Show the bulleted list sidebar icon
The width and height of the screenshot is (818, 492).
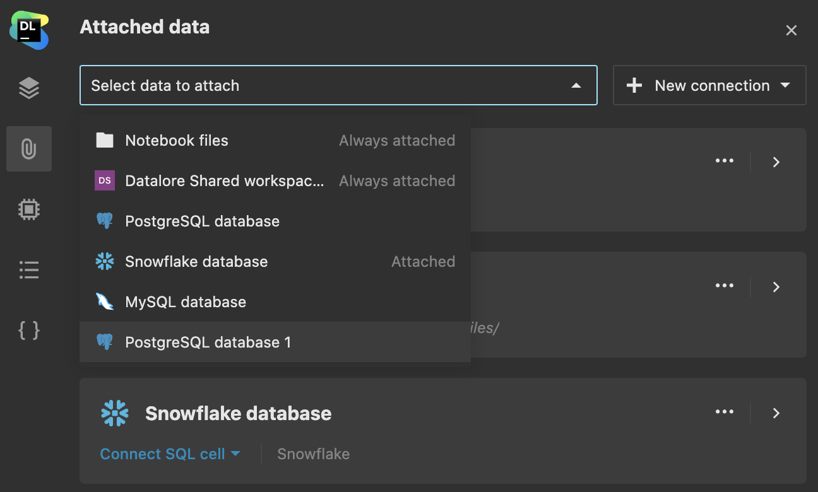click(29, 270)
